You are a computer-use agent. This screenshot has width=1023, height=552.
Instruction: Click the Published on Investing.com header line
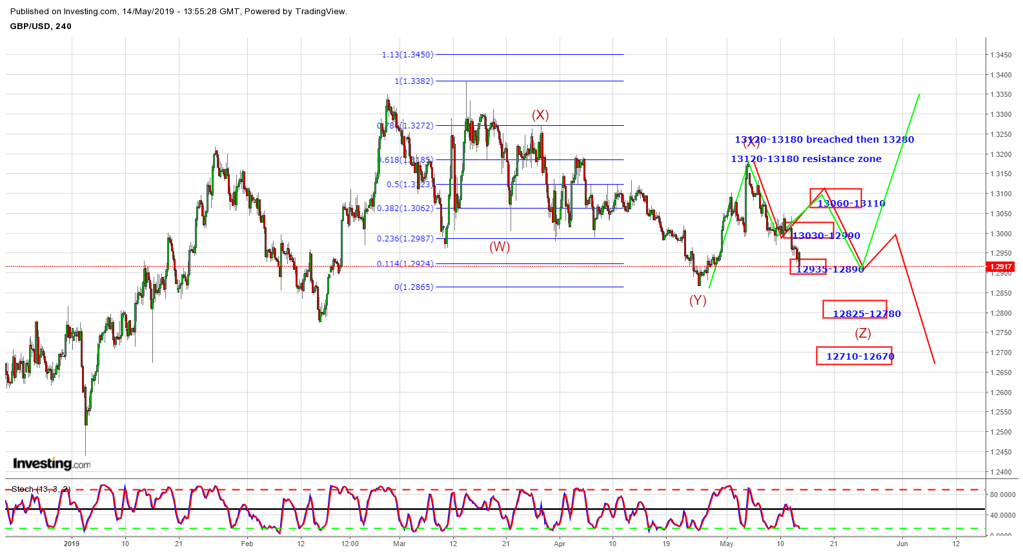point(179,12)
